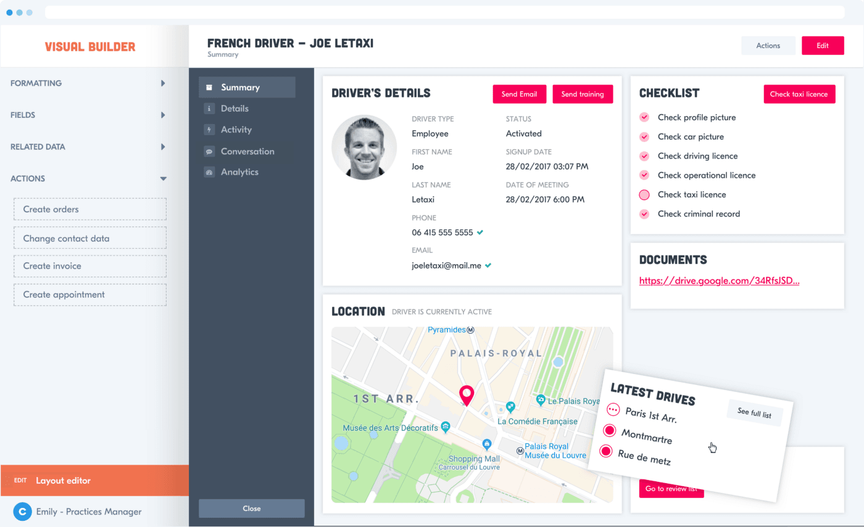Toggle Check profile picture checkbox
The image size is (864, 527).
pyautogui.click(x=644, y=117)
